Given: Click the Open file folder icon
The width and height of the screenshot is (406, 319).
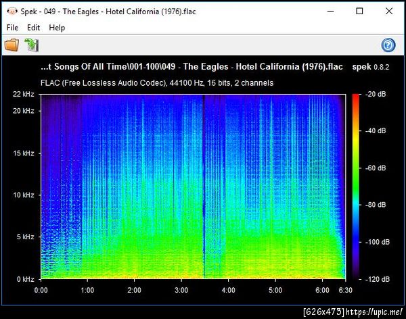Looking at the screenshot, I should click(12, 45).
